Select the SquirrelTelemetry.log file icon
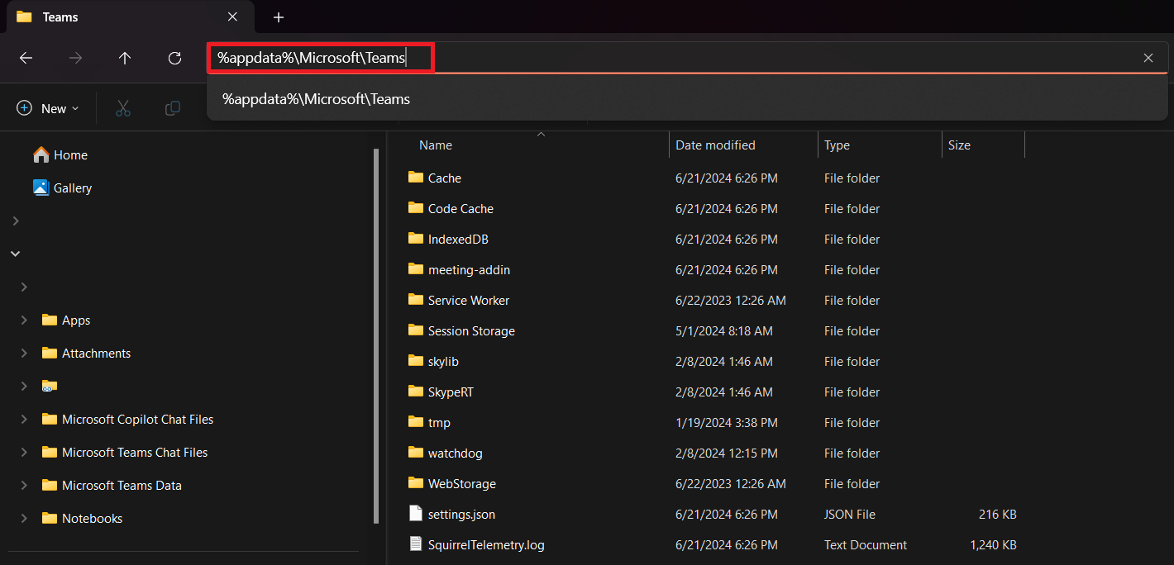 [x=416, y=544]
